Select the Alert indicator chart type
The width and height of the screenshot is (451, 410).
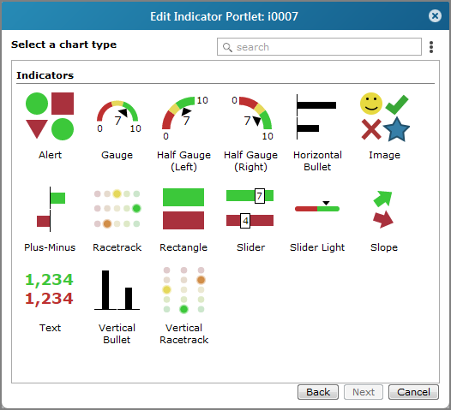(x=50, y=116)
